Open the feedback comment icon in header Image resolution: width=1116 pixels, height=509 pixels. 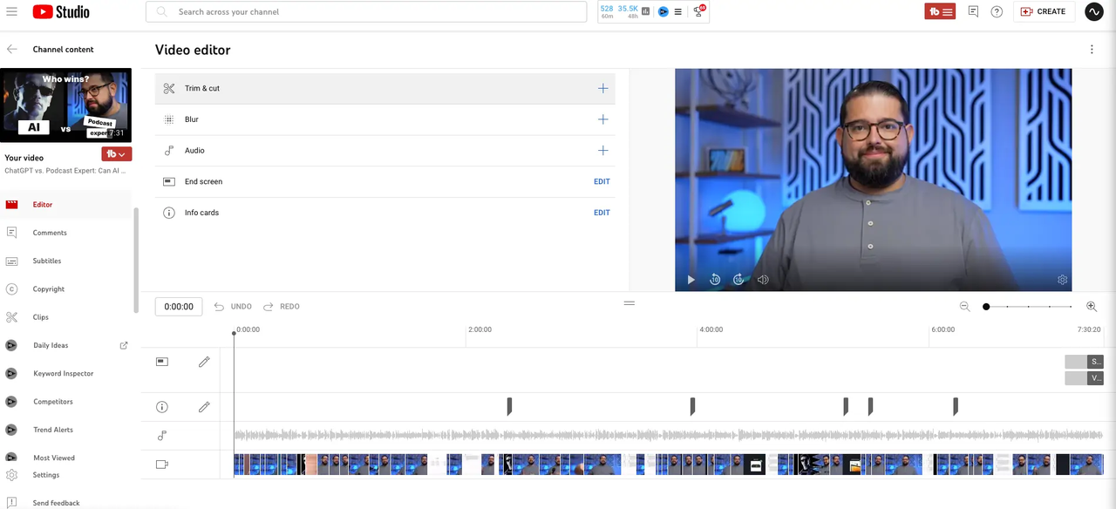(x=973, y=11)
